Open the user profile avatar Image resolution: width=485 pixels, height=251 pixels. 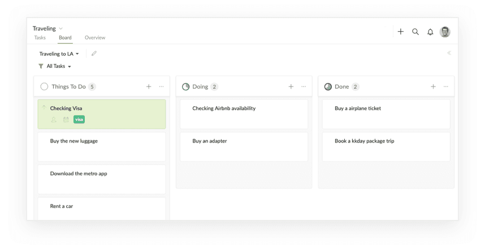(x=445, y=32)
